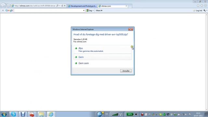Viewport: 208px width, 117px height.
Task: Click the power plug tray icon
Action: point(136,114)
